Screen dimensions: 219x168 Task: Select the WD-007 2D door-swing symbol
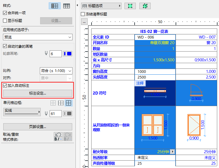pyautogui.click(x=196, y=93)
